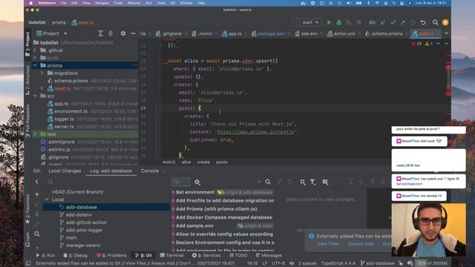
Task: Open Search Everywhere magnifier in the top toolbar
Action: click(435, 22)
